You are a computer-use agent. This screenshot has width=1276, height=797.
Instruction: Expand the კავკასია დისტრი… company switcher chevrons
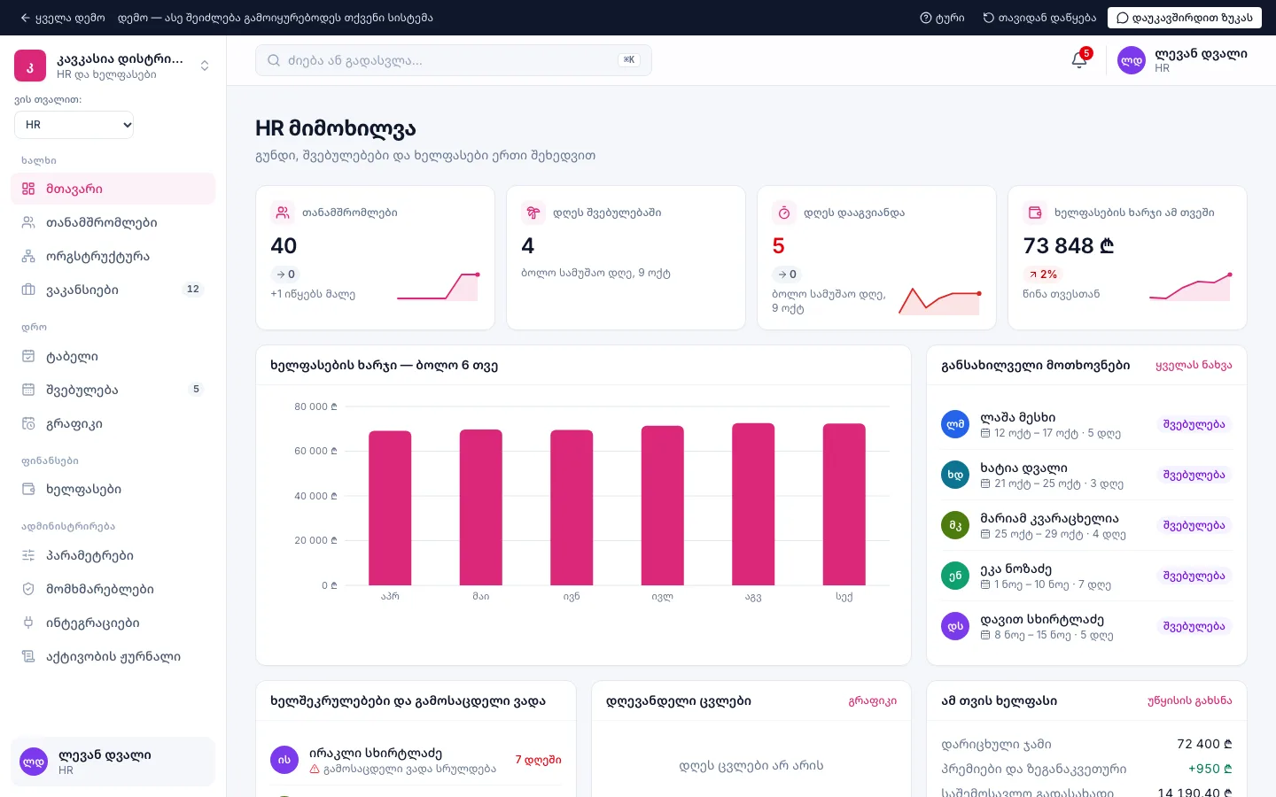pyautogui.click(x=205, y=66)
